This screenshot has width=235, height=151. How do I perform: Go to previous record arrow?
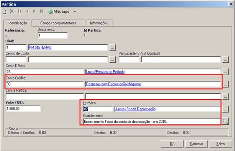click(x=27, y=11)
